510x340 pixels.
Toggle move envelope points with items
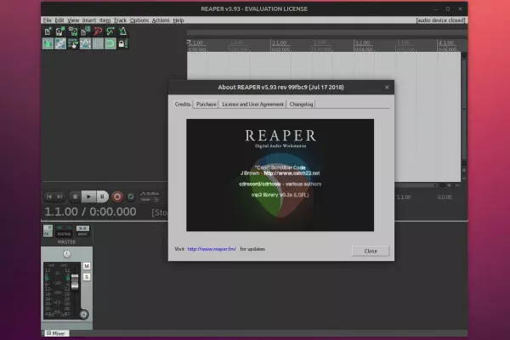coord(85,43)
